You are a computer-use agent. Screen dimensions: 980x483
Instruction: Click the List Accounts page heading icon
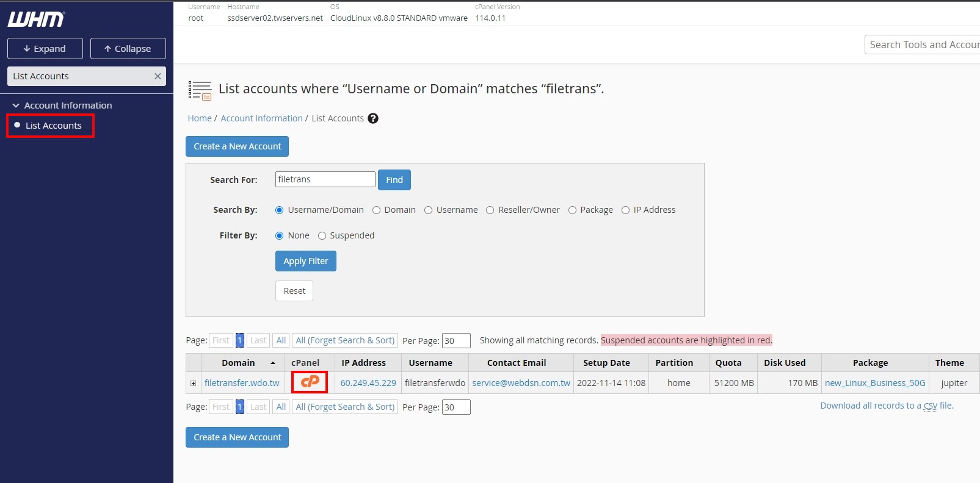pyautogui.click(x=200, y=90)
